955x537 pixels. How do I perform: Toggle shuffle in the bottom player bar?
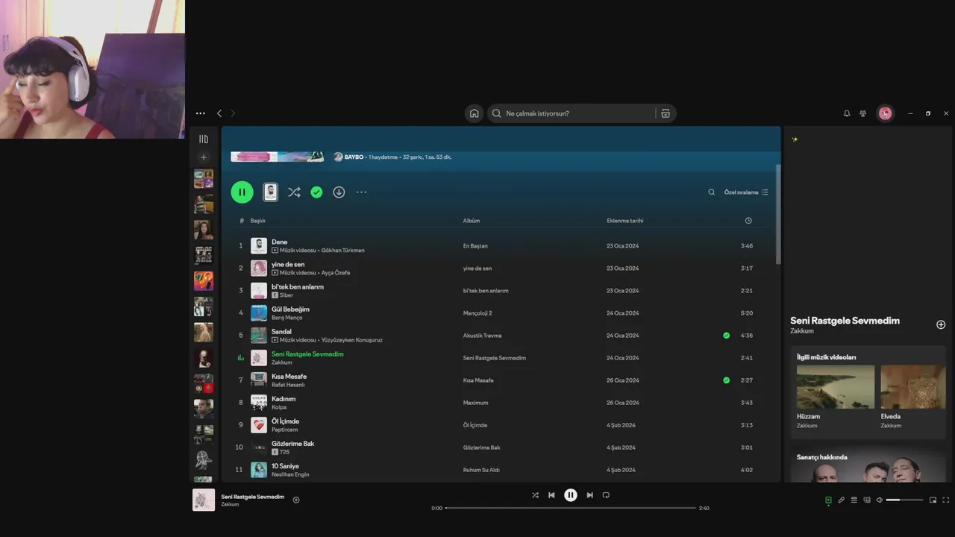(x=535, y=495)
